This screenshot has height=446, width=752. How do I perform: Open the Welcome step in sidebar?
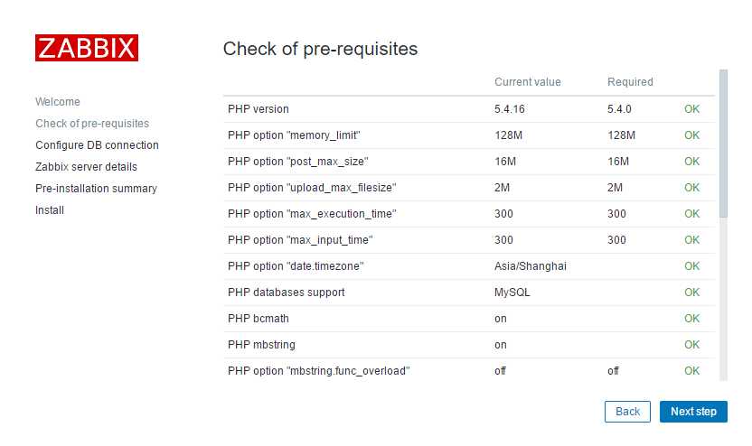pos(58,101)
